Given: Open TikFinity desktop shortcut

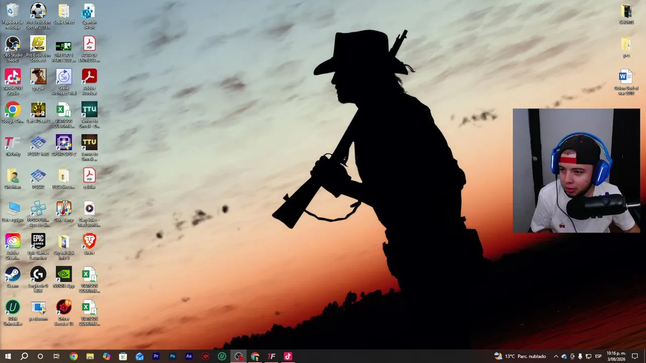Looking at the screenshot, I should [x=13, y=146].
